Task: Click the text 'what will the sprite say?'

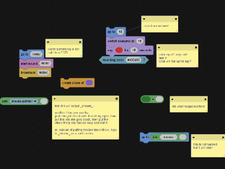Action: pyautogui.click(x=175, y=61)
